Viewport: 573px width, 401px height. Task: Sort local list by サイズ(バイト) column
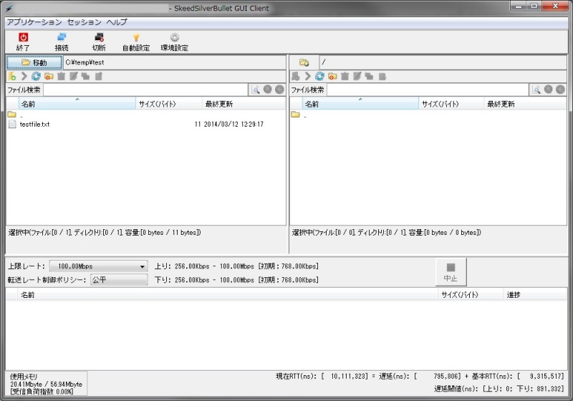pos(169,104)
